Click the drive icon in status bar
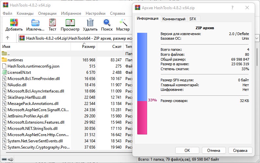The image size is (260, 163). coord(4,159)
